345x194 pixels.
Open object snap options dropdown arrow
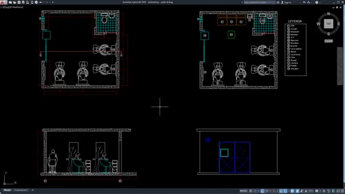click(x=289, y=191)
